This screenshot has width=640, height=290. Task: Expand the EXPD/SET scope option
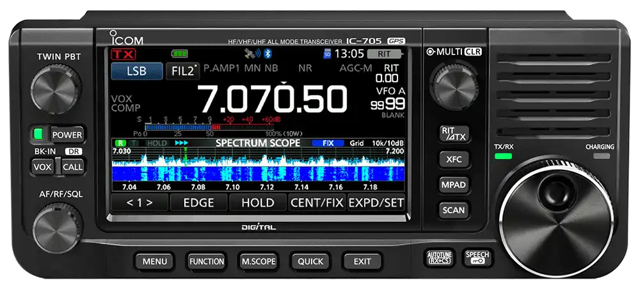(376, 202)
